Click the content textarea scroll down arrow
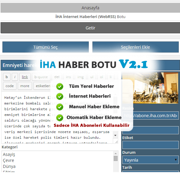The width and height of the screenshot is (180, 173). [115, 135]
